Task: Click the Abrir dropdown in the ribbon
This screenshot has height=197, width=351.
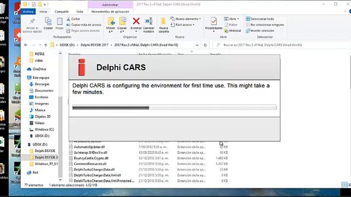Action: pos(231,19)
